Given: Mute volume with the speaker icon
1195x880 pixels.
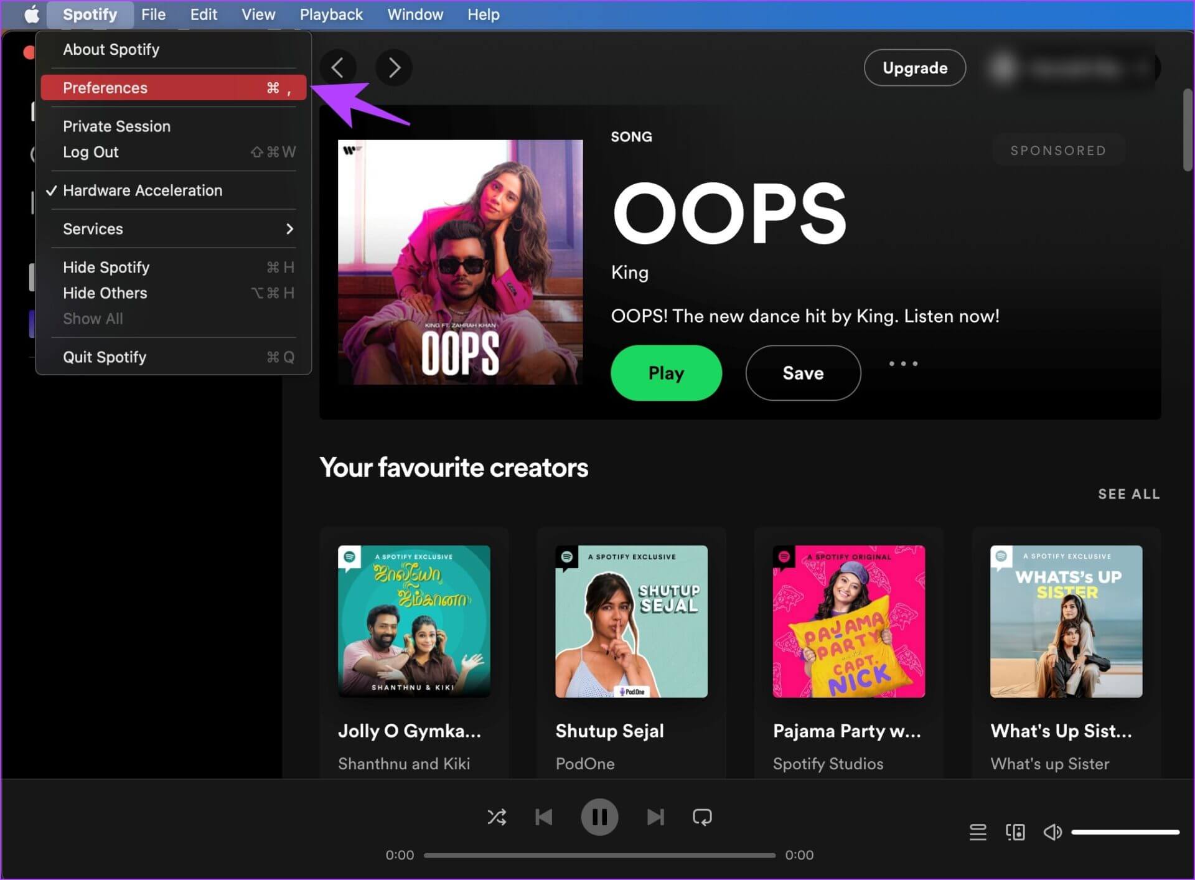Looking at the screenshot, I should tap(1052, 832).
